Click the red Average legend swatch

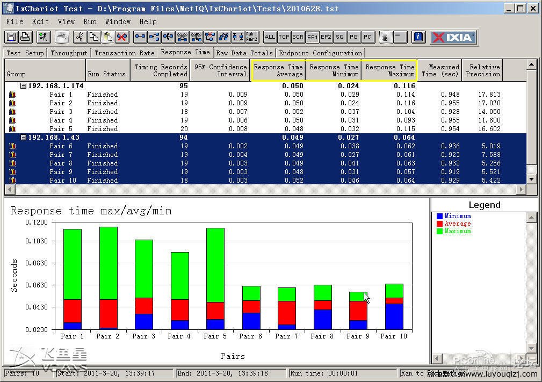coord(440,224)
